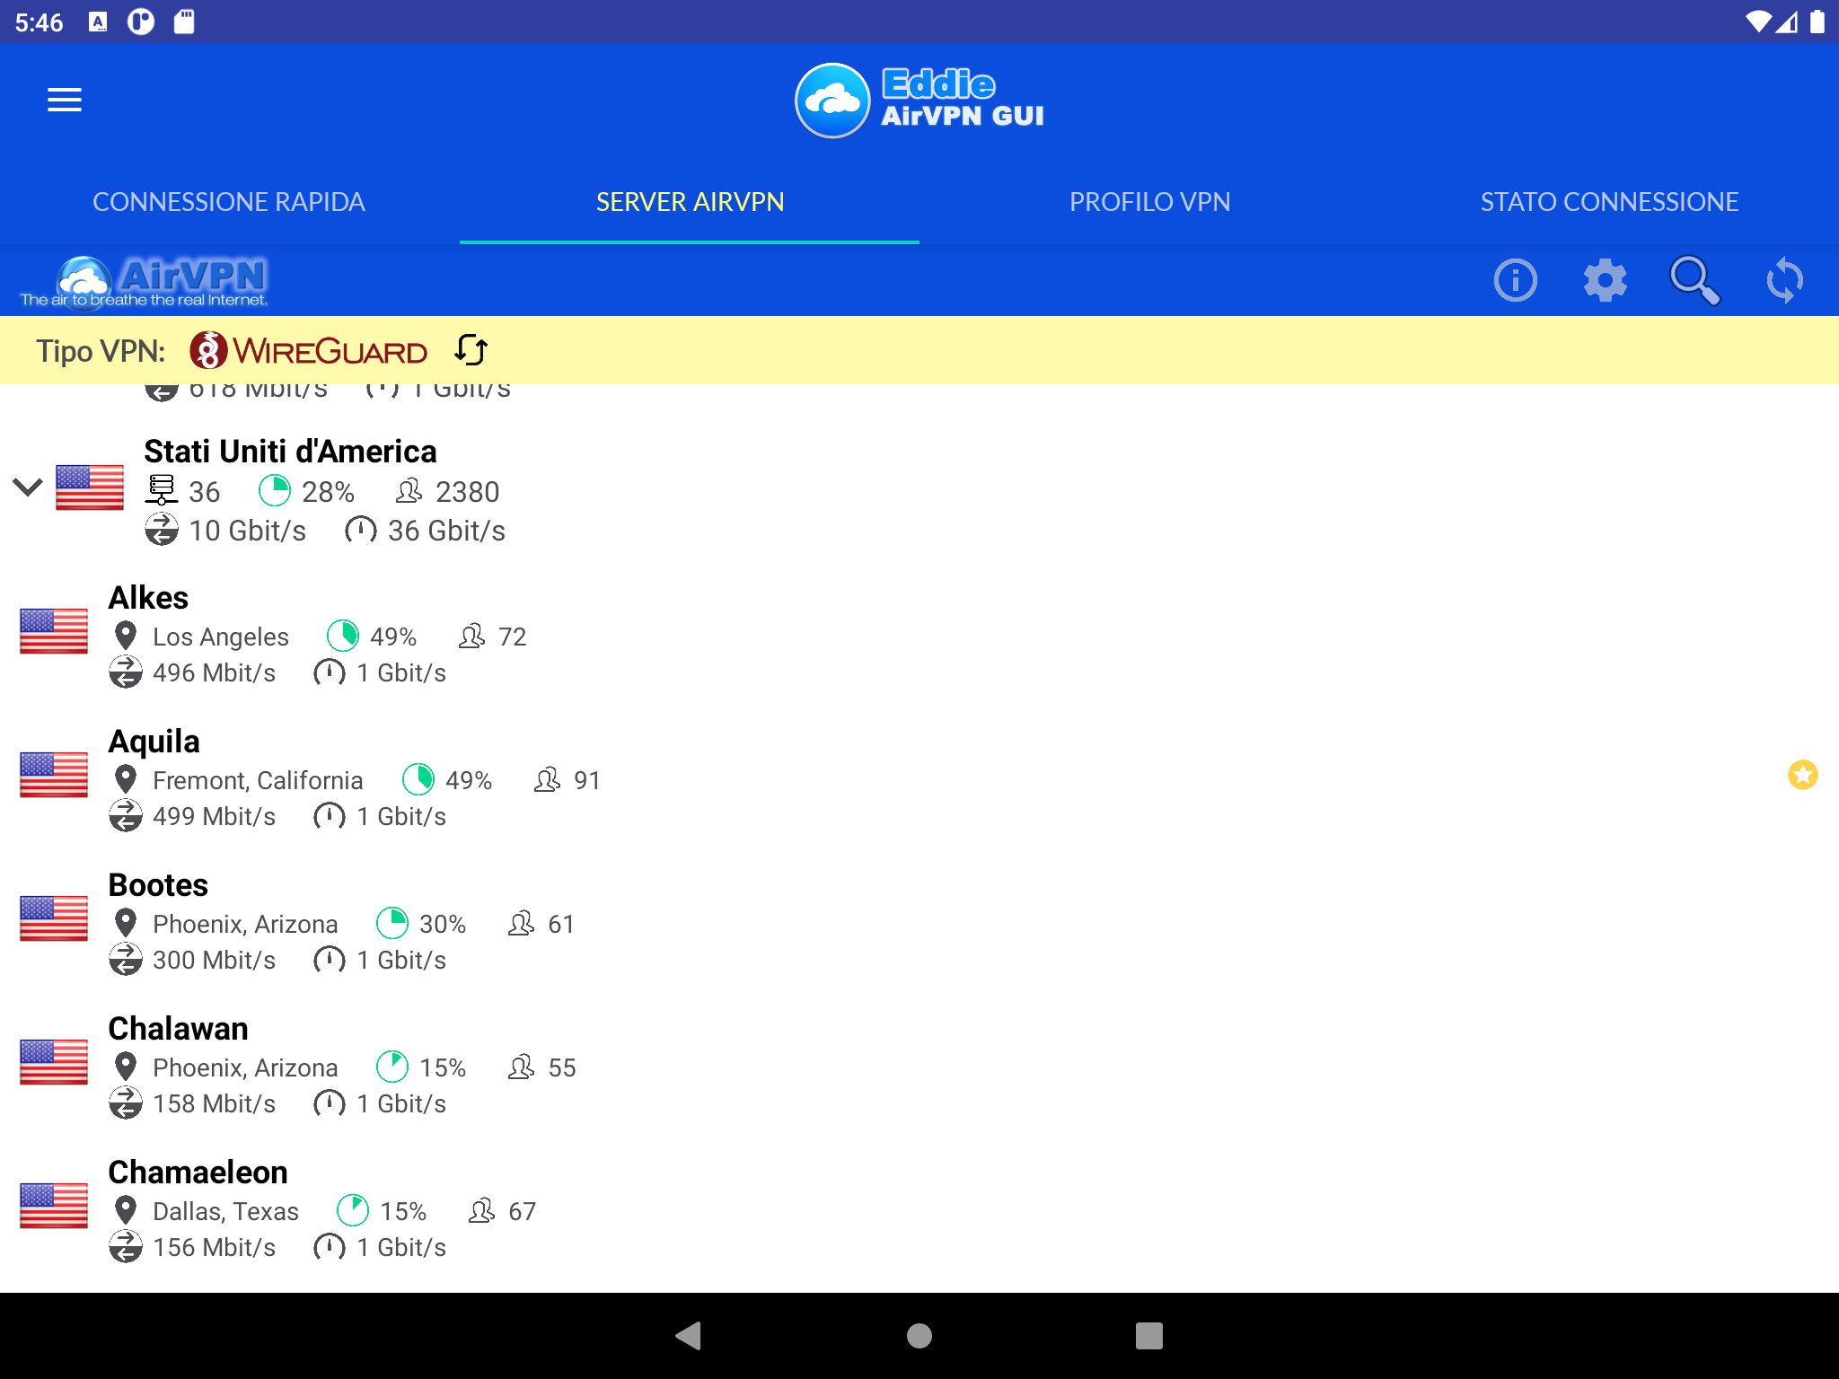Tap Fremont, California location pin
This screenshot has width=1839, height=1379.
[126, 779]
